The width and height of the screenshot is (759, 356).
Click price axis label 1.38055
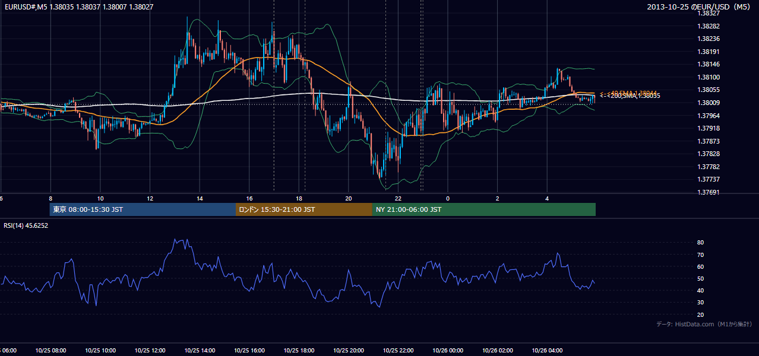709,90
